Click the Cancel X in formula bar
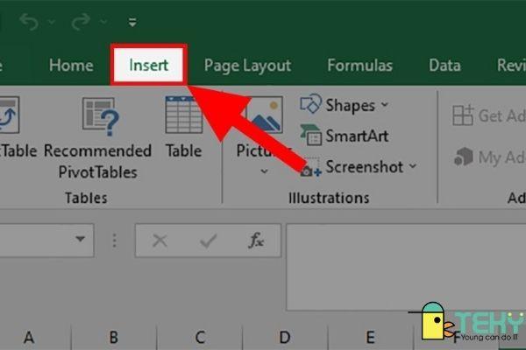526x350 pixels. click(x=160, y=241)
